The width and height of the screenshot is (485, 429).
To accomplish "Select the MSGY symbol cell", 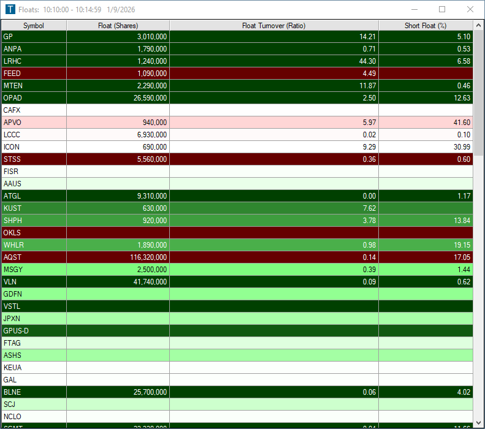I will (x=34, y=270).
